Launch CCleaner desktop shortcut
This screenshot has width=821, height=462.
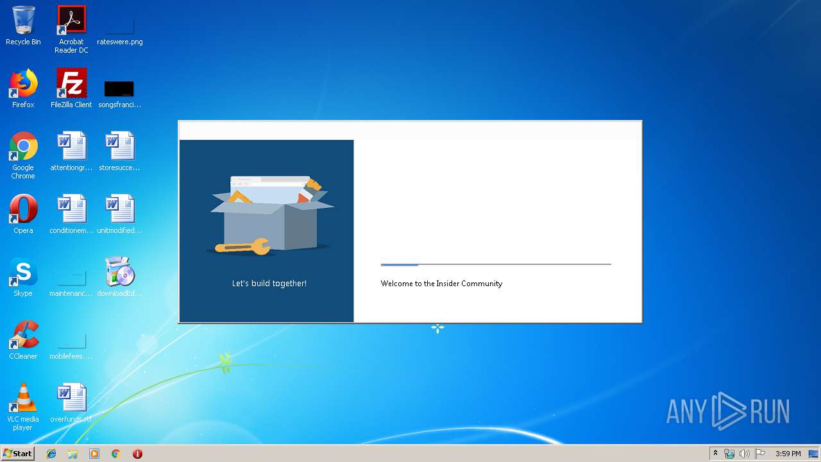point(23,340)
